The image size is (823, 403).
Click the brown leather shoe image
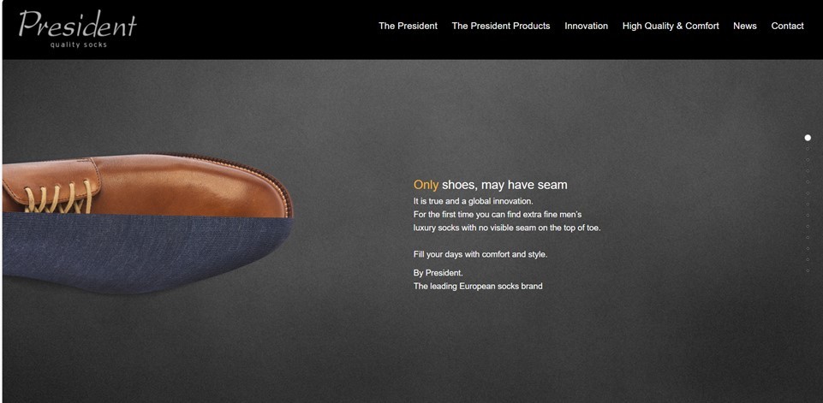[147, 185]
